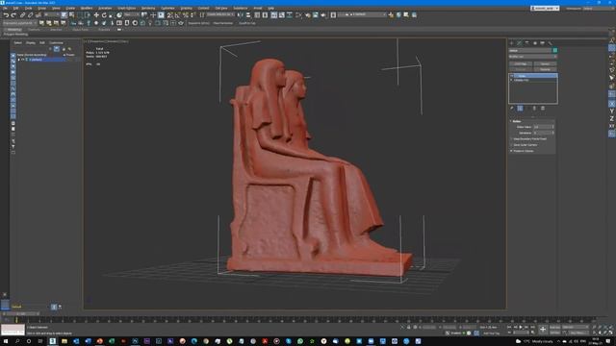
Task: Switch to the Object Paint ribbon tab
Action: pyautogui.click(x=80, y=30)
